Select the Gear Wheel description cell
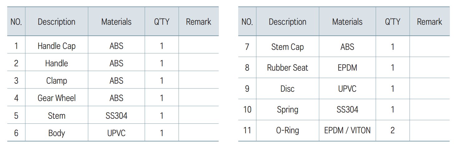Image resolution: width=458 pixels, height=156 pixels. click(x=56, y=98)
